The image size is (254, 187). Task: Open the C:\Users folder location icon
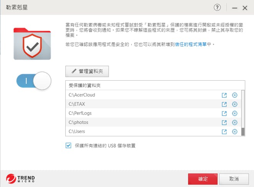(224, 132)
